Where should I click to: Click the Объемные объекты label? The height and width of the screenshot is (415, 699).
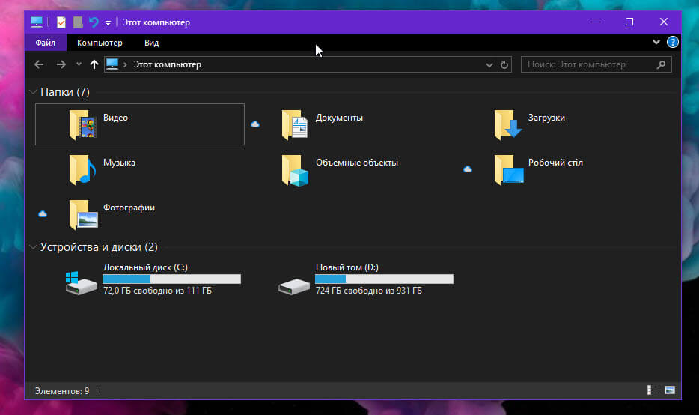pyautogui.click(x=357, y=163)
